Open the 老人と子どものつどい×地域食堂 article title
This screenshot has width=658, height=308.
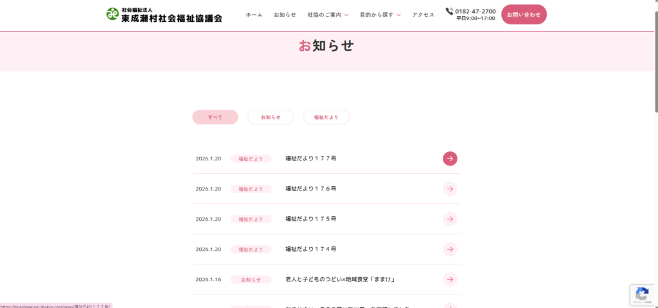pos(339,279)
